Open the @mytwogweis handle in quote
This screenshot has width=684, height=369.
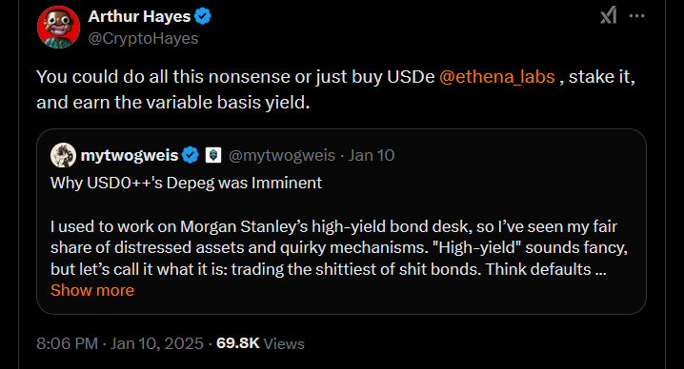(282, 155)
